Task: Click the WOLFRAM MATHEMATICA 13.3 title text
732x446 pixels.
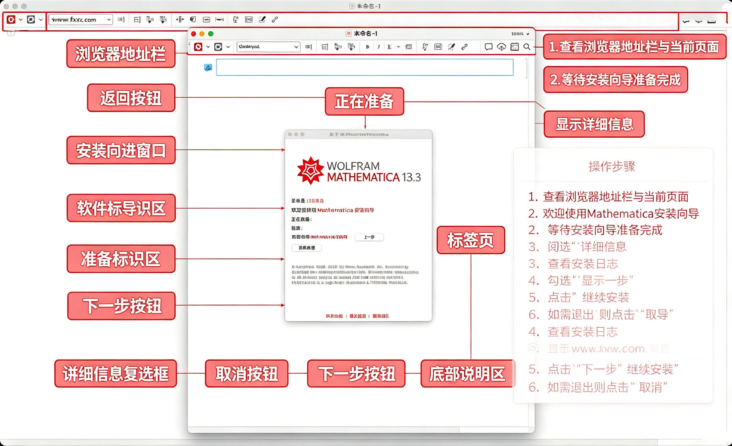Action: tap(374, 172)
